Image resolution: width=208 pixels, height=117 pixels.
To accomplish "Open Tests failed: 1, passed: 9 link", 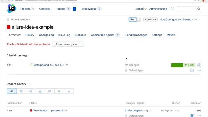I will coord(48,110).
